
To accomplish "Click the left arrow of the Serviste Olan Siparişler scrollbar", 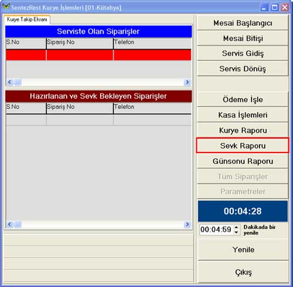I will pyautogui.click(x=9, y=82).
